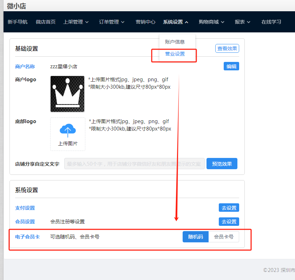Viewport: 295px width, 280px height.
Task: Click the 商户名称 label link
Action: point(25,66)
